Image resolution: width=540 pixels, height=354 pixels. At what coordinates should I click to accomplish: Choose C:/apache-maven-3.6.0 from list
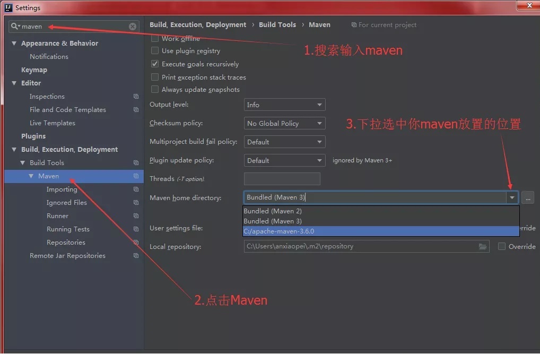pos(381,231)
